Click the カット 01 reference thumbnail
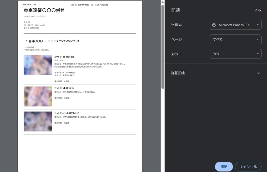267x172 pixels. coord(38,65)
